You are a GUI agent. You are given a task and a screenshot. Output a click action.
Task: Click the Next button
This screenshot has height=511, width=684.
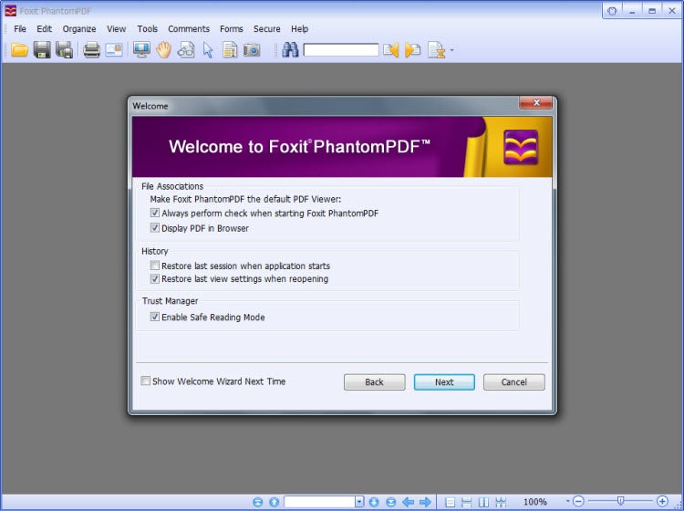point(444,382)
